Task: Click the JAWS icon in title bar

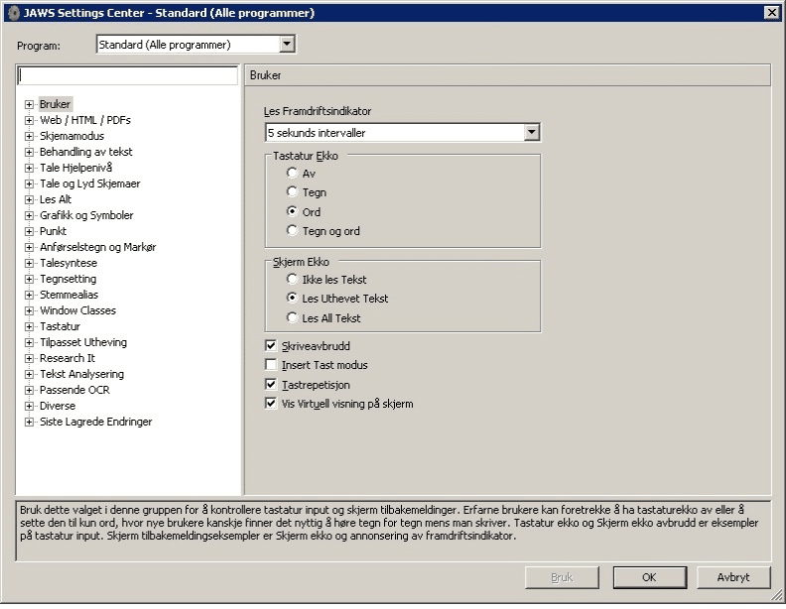Action: click(x=13, y=12)
